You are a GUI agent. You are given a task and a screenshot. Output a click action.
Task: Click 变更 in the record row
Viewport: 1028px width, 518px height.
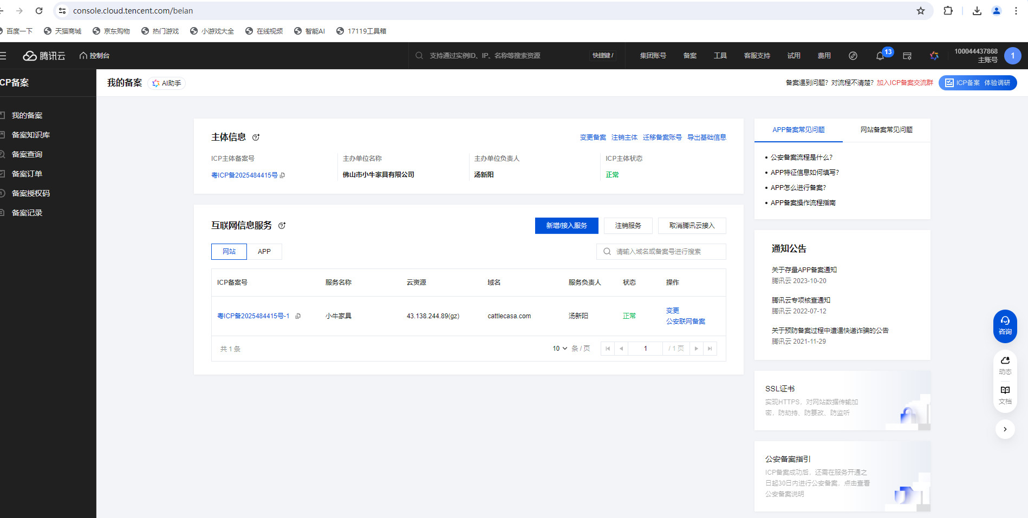pyautogui.click(x=673, y=311)
